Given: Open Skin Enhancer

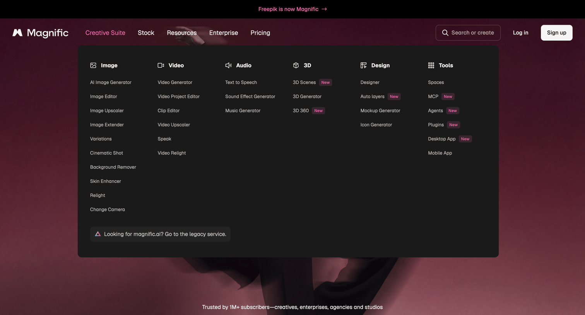Looking at the screenshot, I should pos(105,181).
